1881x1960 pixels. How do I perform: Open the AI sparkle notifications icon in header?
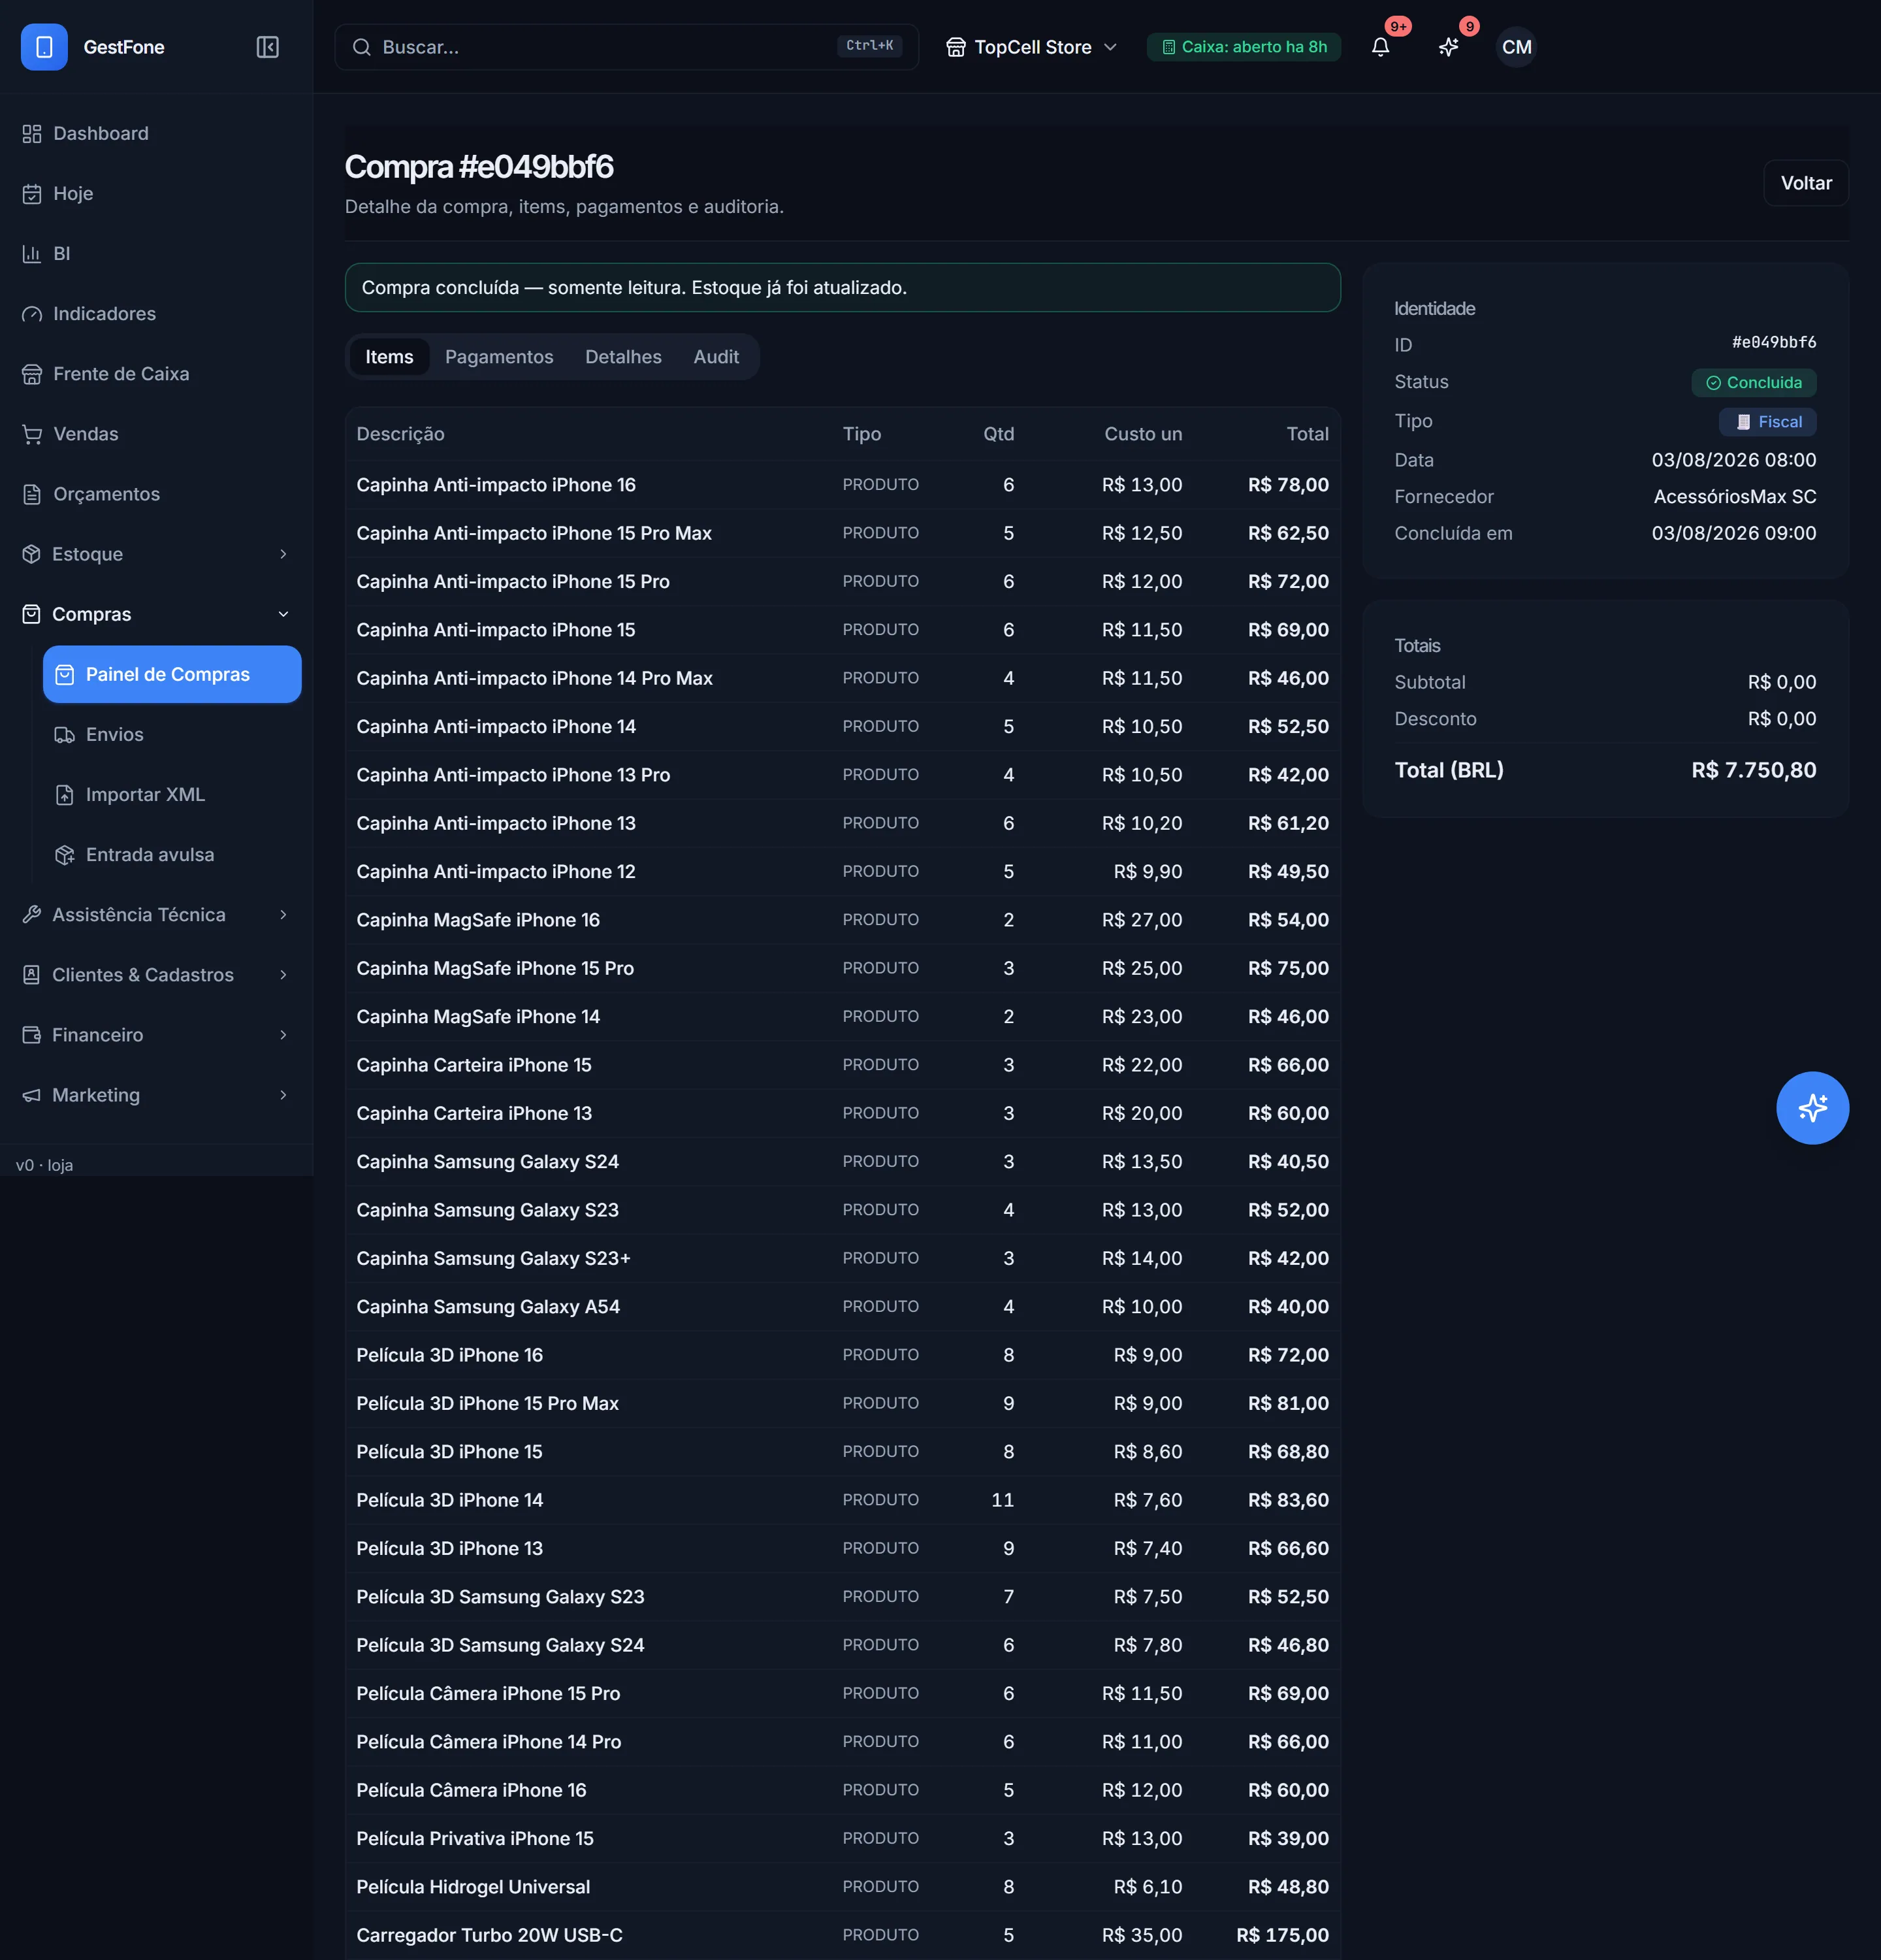tap(1448, 47)
